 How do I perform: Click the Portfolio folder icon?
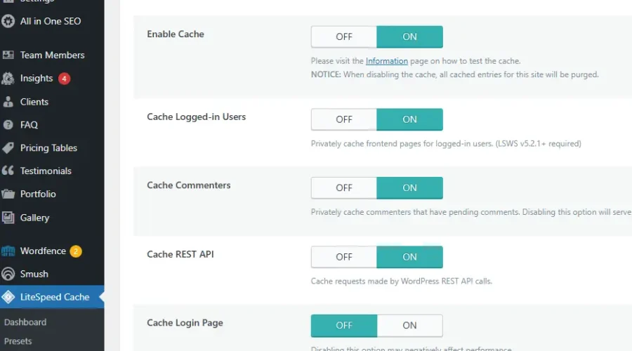point(8,194)
